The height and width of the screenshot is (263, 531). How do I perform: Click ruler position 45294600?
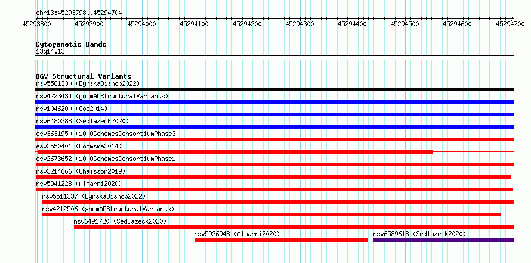pos(458,24)
